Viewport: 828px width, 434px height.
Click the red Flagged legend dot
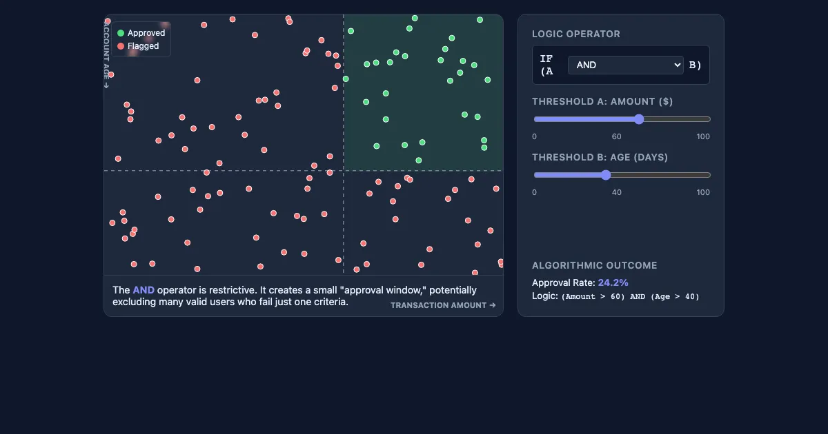tap(121, 46)
